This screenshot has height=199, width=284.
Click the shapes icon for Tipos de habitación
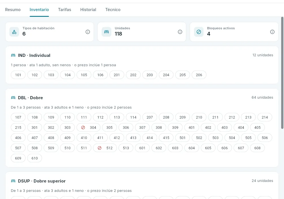[14, 32]
